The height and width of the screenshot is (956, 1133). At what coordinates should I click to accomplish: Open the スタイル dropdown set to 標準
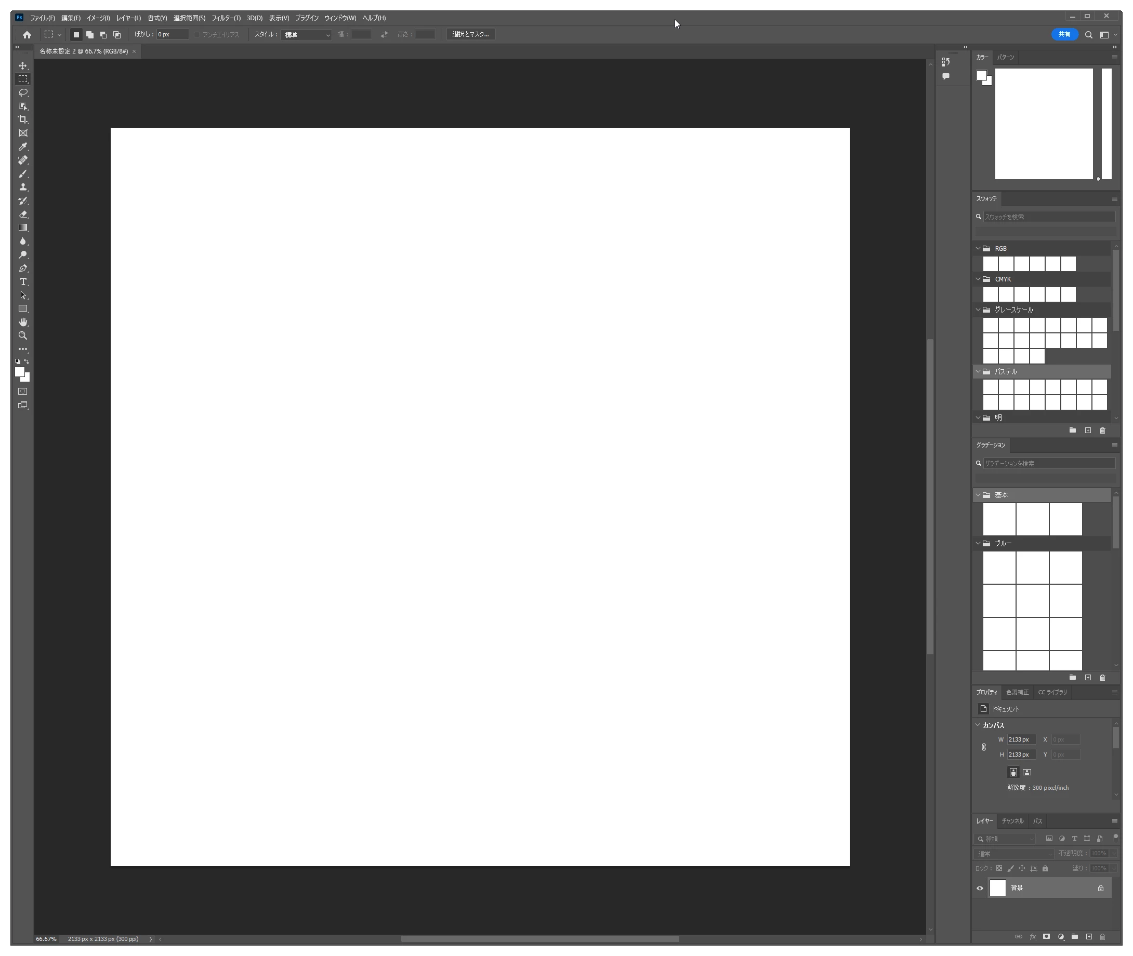point(306,35)
